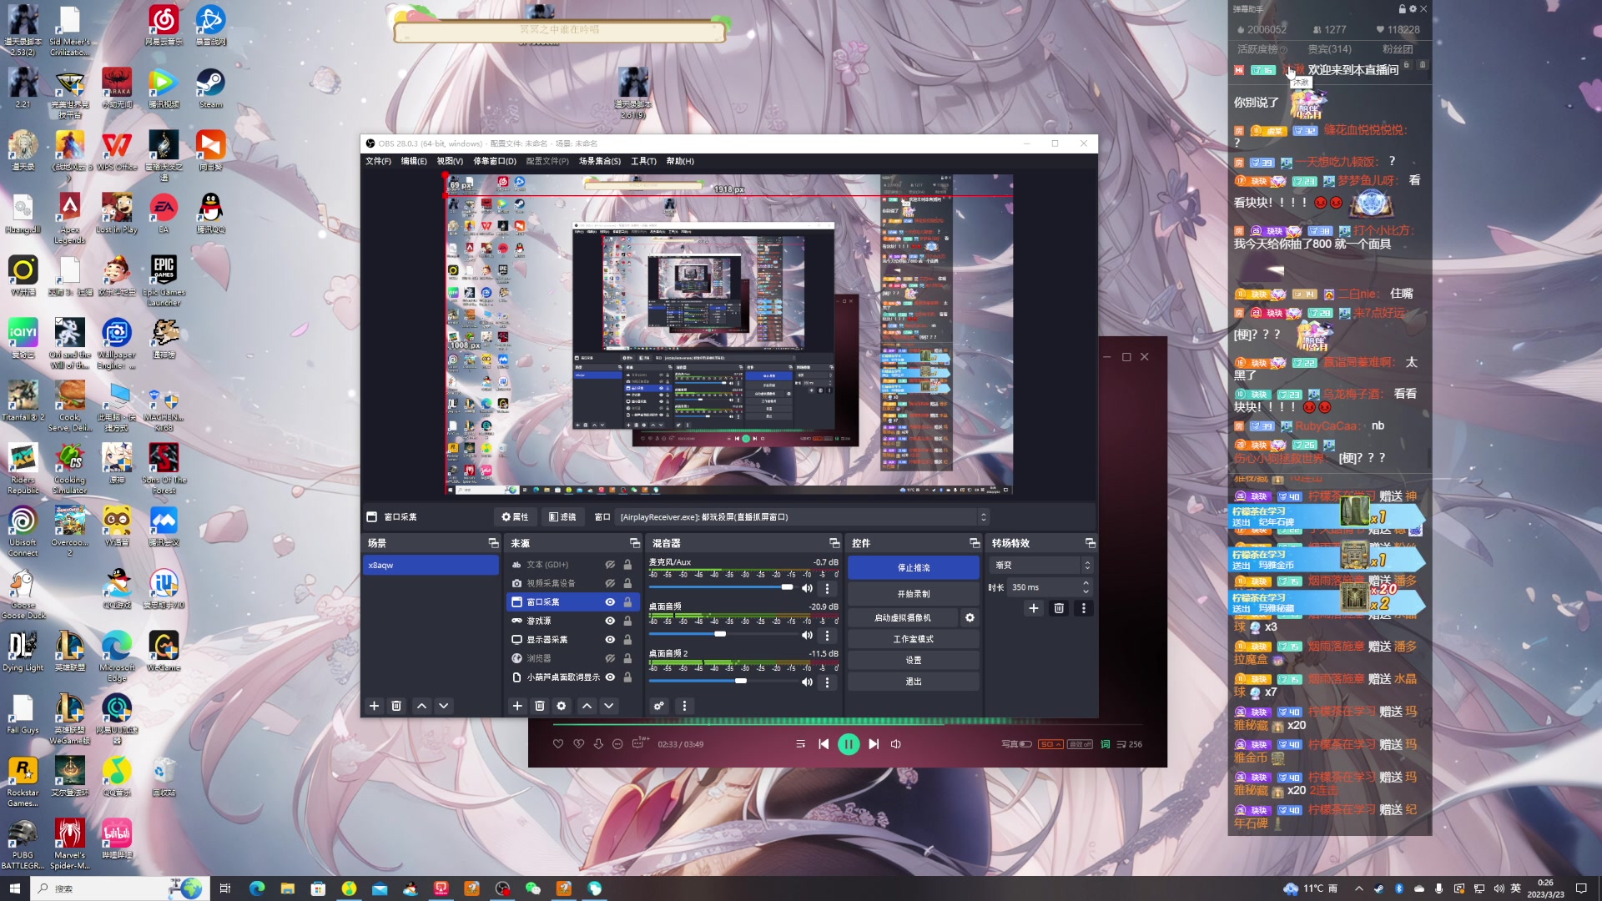Hide the 游戏源 source eye toggle
The width and height of the screenshot is (1602, 901).
coord(610,621)
